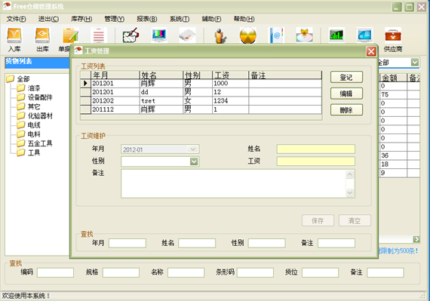
Task: Click the 1000 salary cell
Action: coord(230,83)
